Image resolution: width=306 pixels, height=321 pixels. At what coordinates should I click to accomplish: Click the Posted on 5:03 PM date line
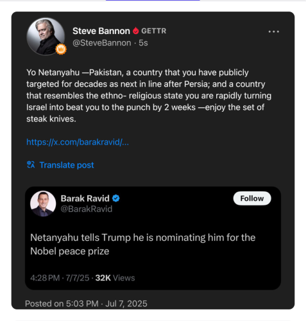tap(86, 304)
